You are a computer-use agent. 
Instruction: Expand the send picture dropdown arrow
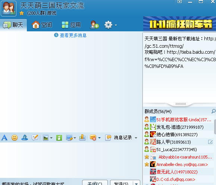(x=51, y=138)
